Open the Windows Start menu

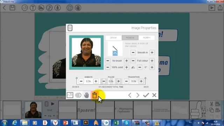[x=4, y=123]
